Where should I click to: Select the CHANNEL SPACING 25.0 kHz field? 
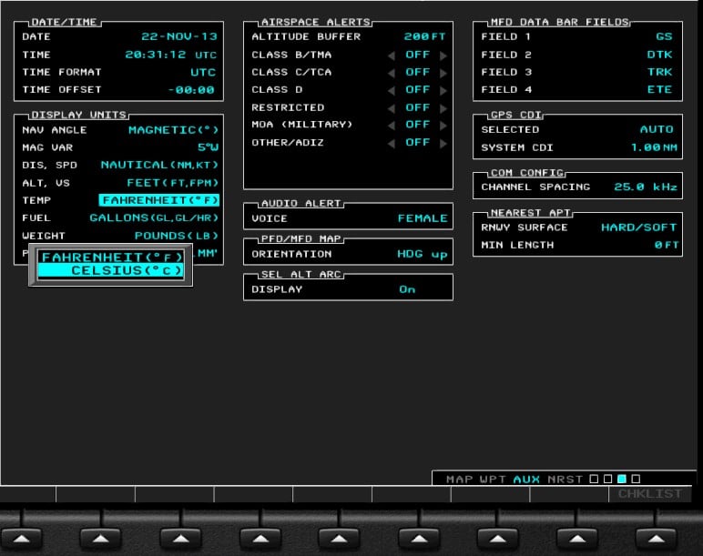[x=646, y=187]
